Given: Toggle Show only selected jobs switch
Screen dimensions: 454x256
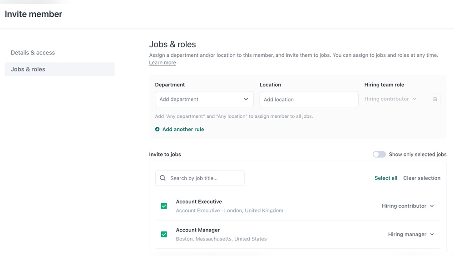Looking at the screenshot, I should coord(379,155).
